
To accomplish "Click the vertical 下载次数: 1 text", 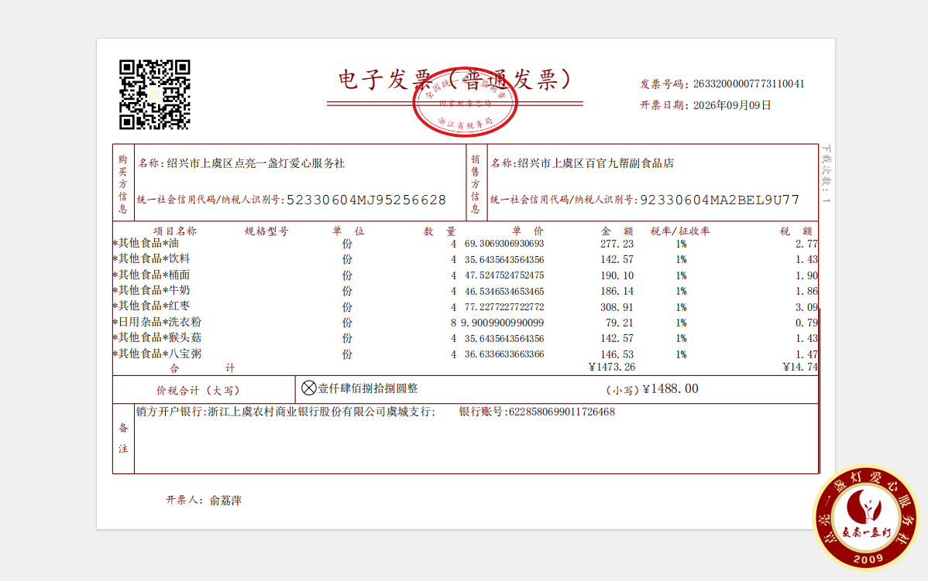I will click(x=827, y=174).
